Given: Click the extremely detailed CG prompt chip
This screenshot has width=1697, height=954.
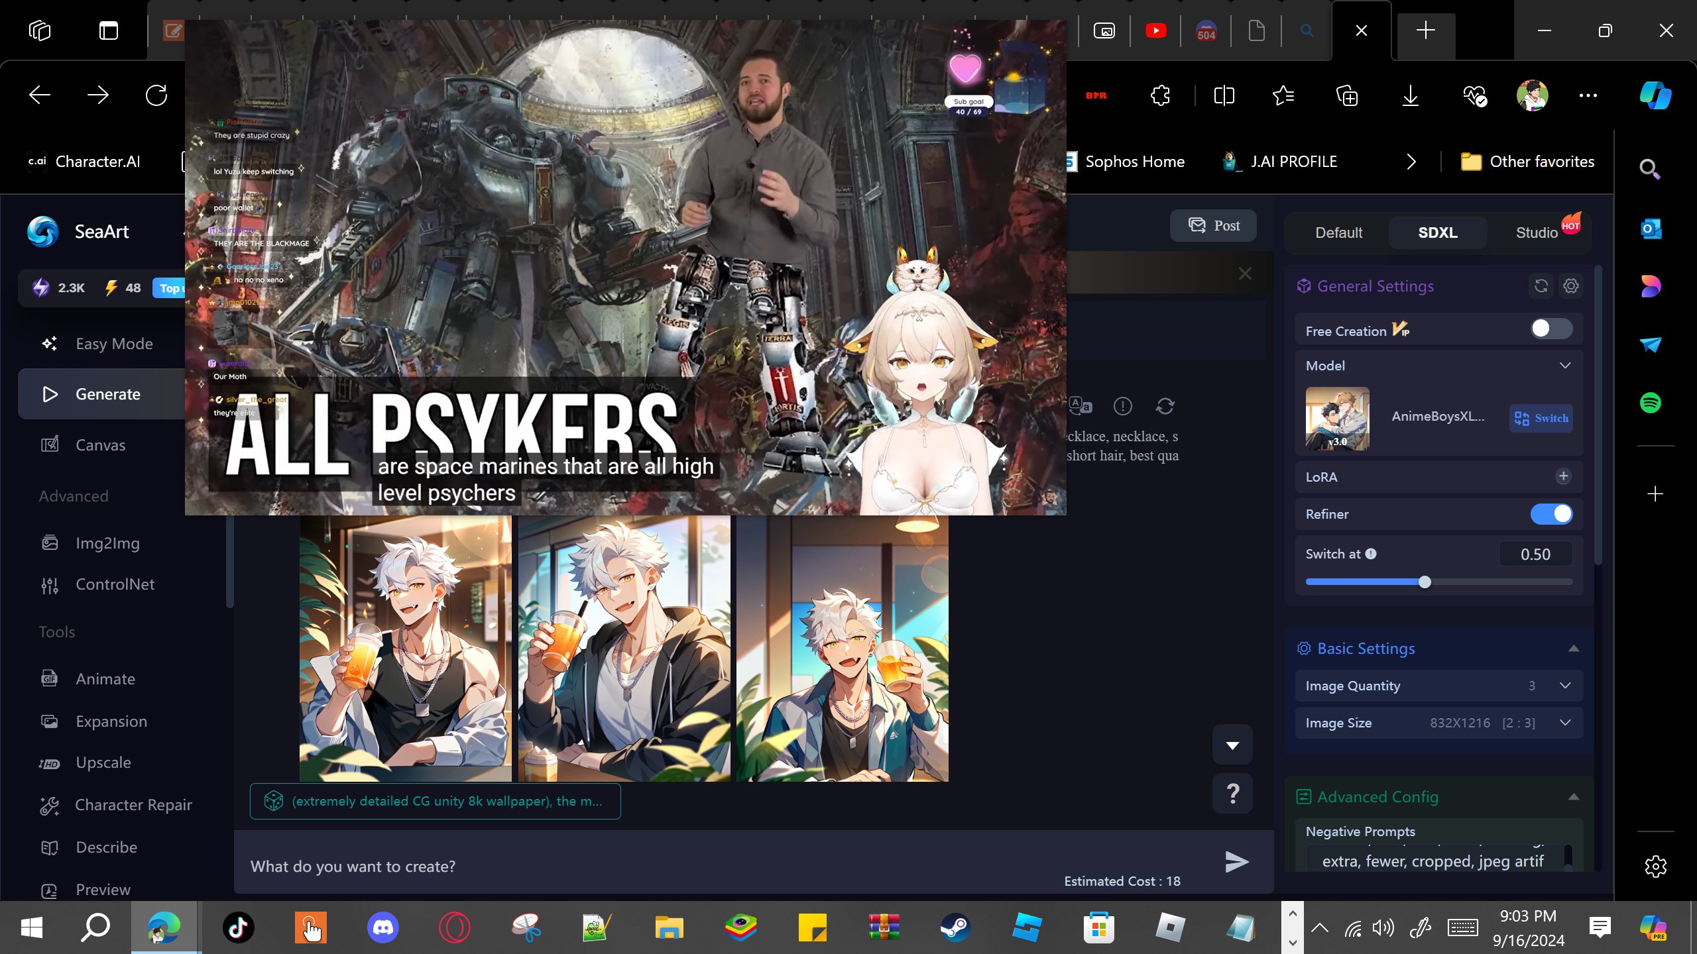Looking at the screenshot, I should [436, 802].
